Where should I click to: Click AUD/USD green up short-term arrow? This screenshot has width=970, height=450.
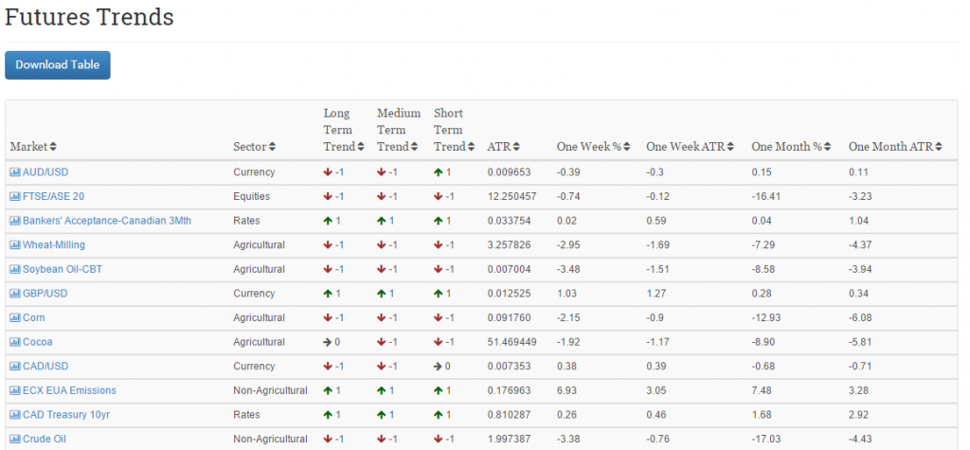click(438, 172)
